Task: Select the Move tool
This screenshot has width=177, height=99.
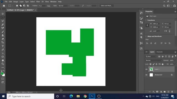Action: click(3, 14)
